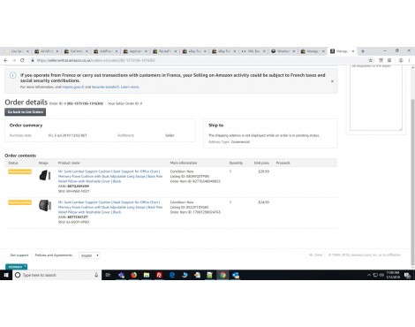Open the securite-sociale.fr link
This screenshot has height=327, width=415.
pos(105,87)
